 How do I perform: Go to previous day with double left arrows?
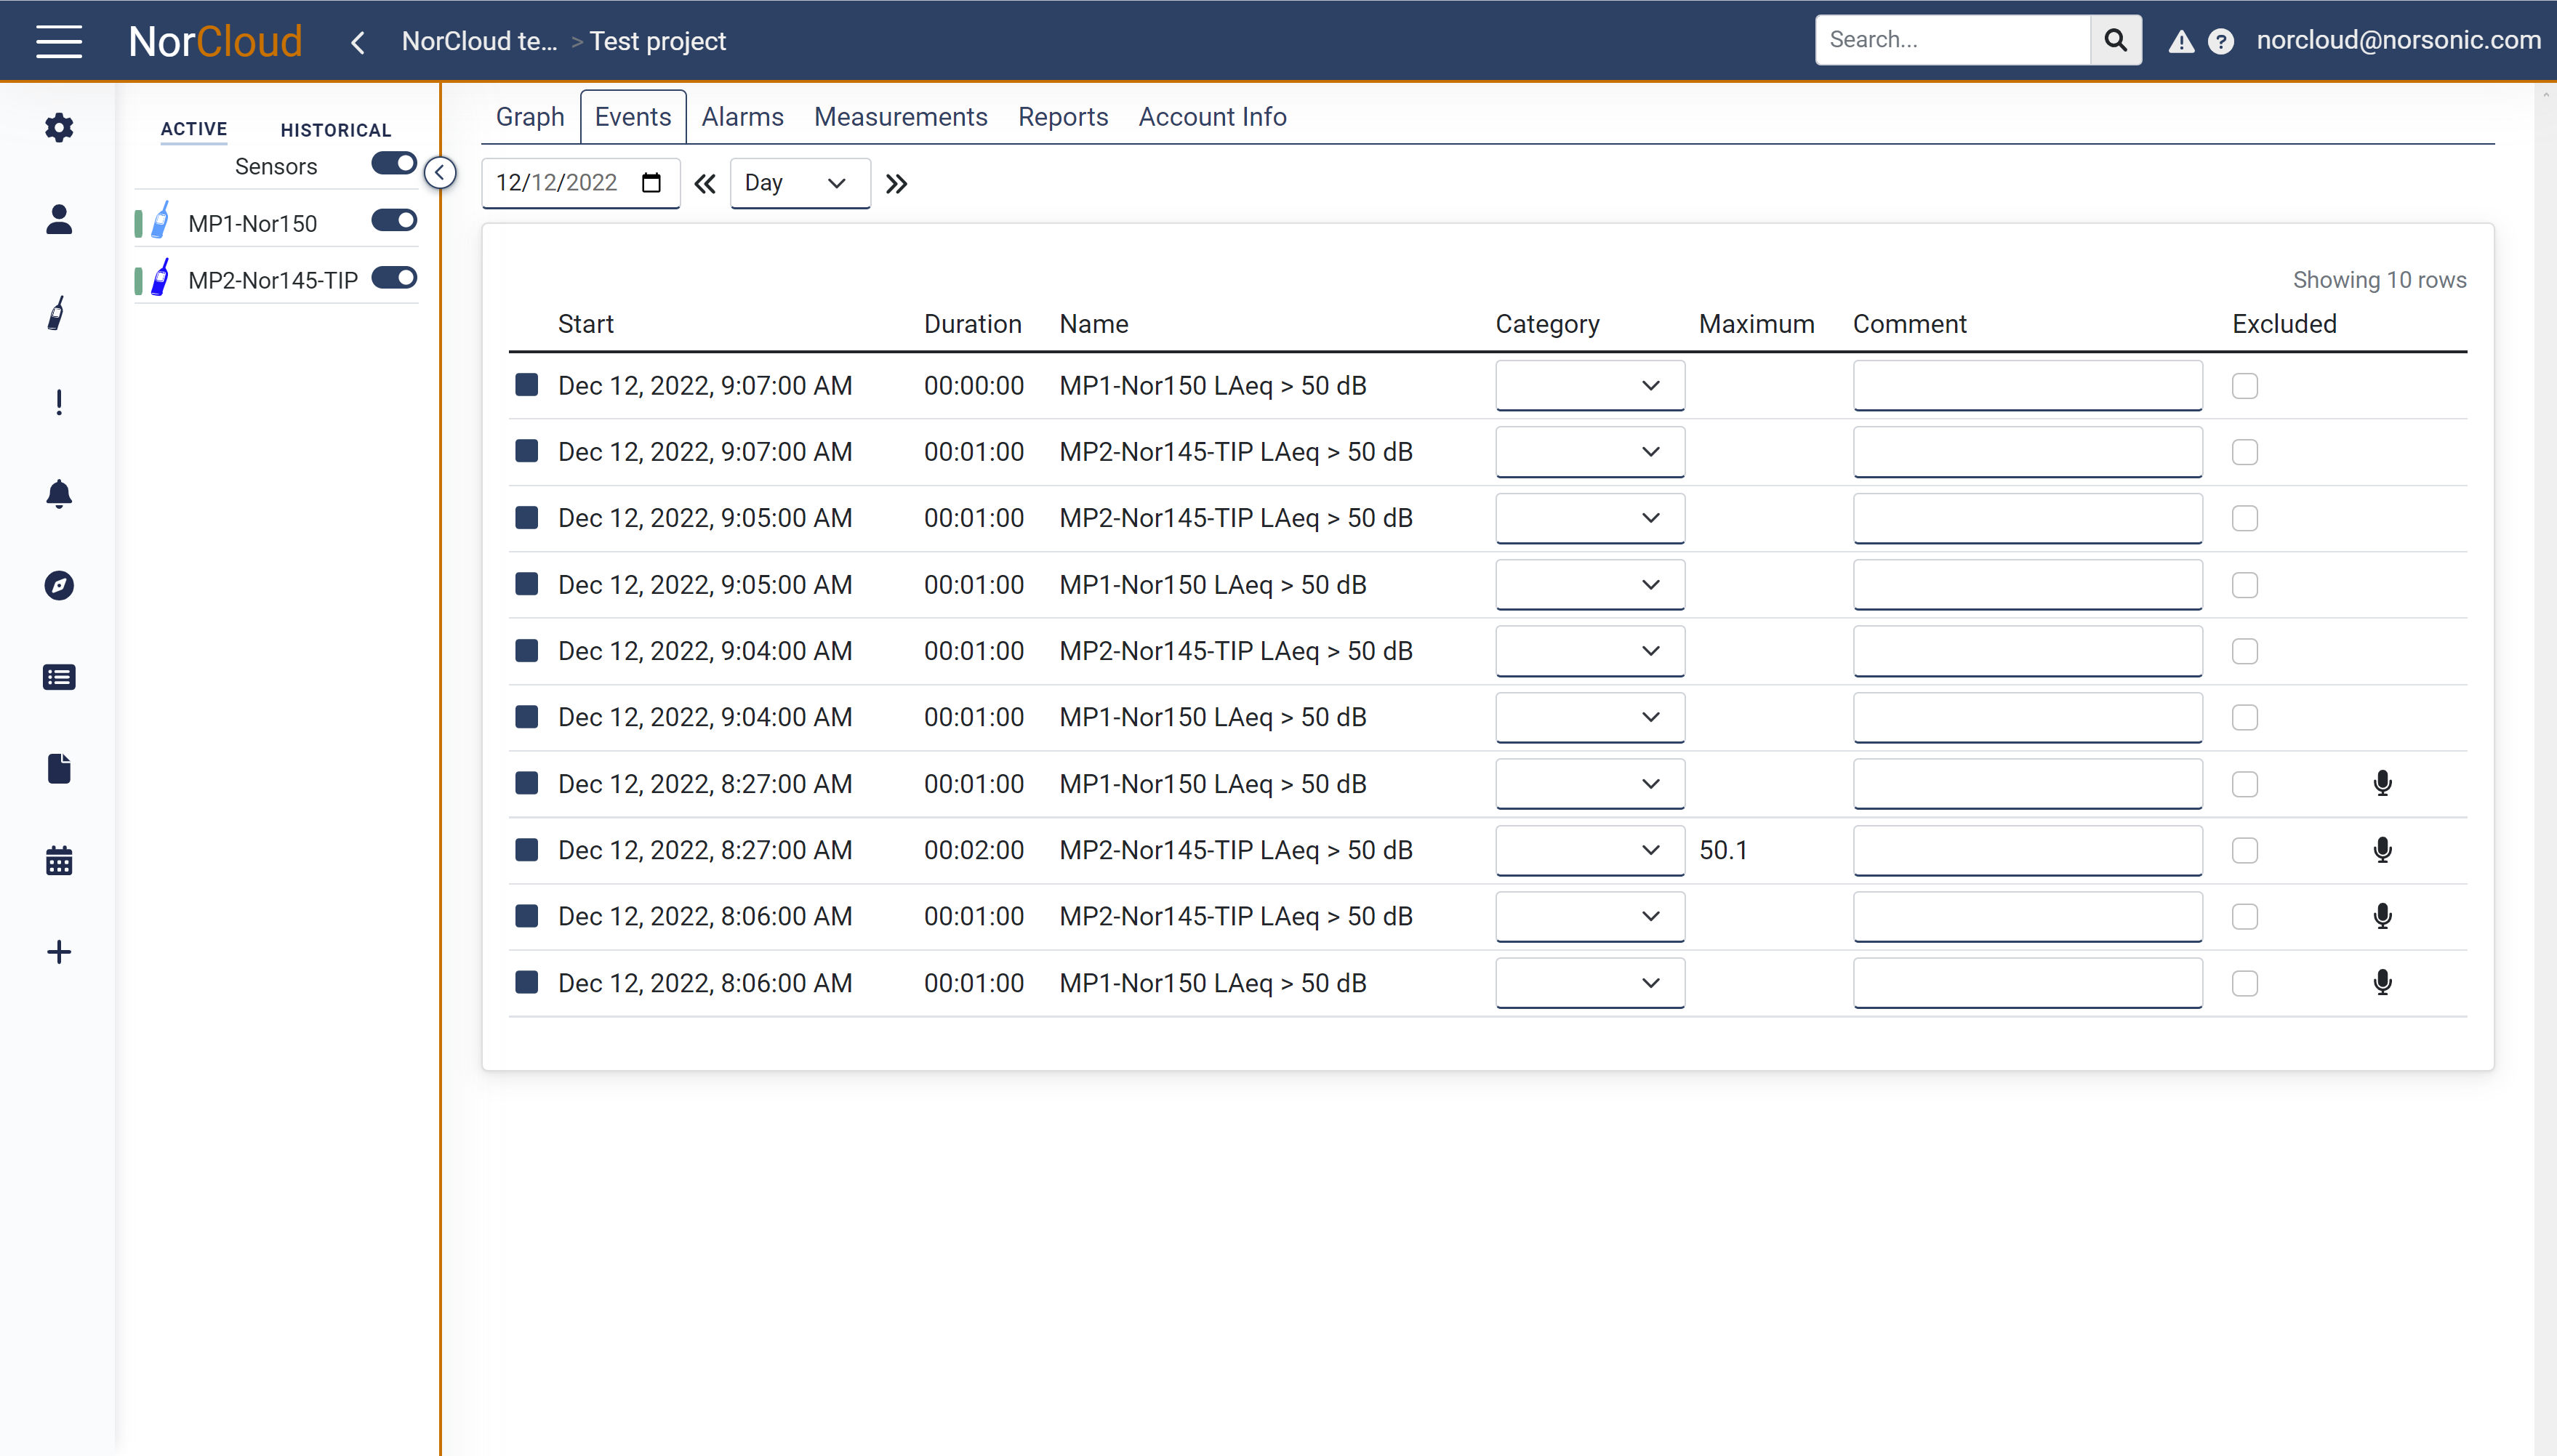point(705,183)
